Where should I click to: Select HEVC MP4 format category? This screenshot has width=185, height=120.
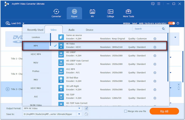pyautogui.click(x=36, y=54)
